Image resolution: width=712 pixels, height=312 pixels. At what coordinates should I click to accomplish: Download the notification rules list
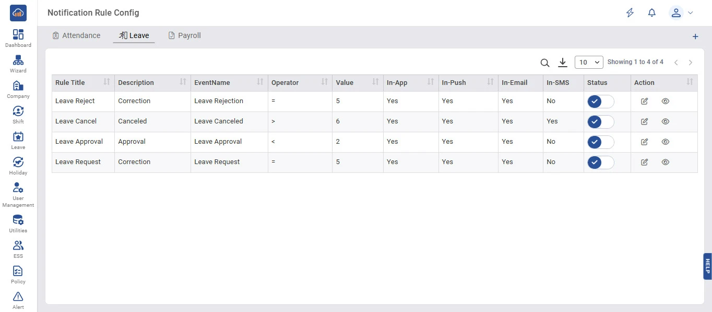pos(562,63)
